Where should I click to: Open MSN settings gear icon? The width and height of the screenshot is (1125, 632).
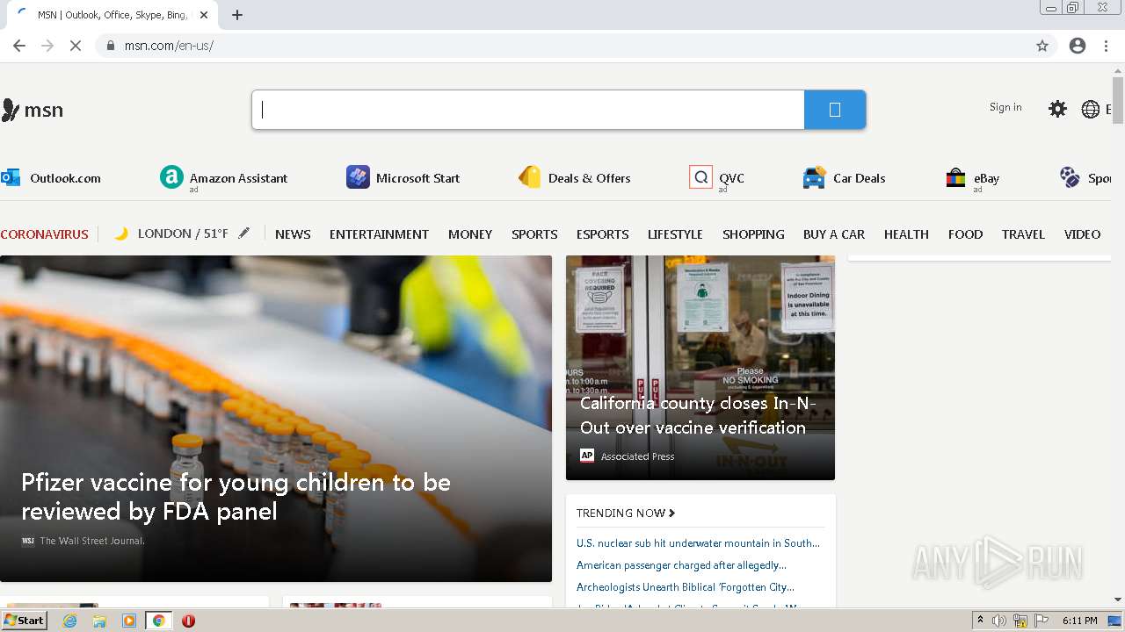[1057, 109]
